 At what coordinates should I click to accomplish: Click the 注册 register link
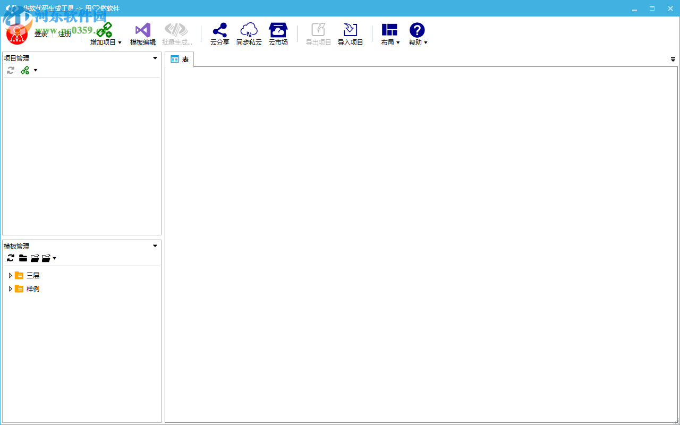click(65, 34)
